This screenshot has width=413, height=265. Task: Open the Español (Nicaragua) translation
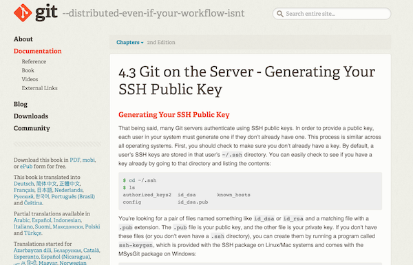pos(65,257)
